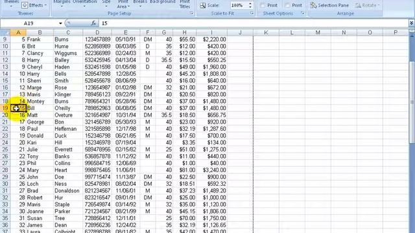Image resolution: width=415 pixels, height=233 pixels.
Task: Select row 24 header
Action: coord(5,142)
